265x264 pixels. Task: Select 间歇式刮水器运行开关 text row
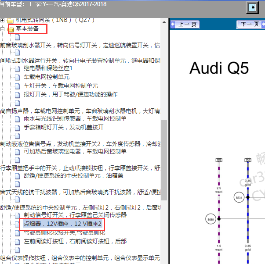(x=80, y=61)
